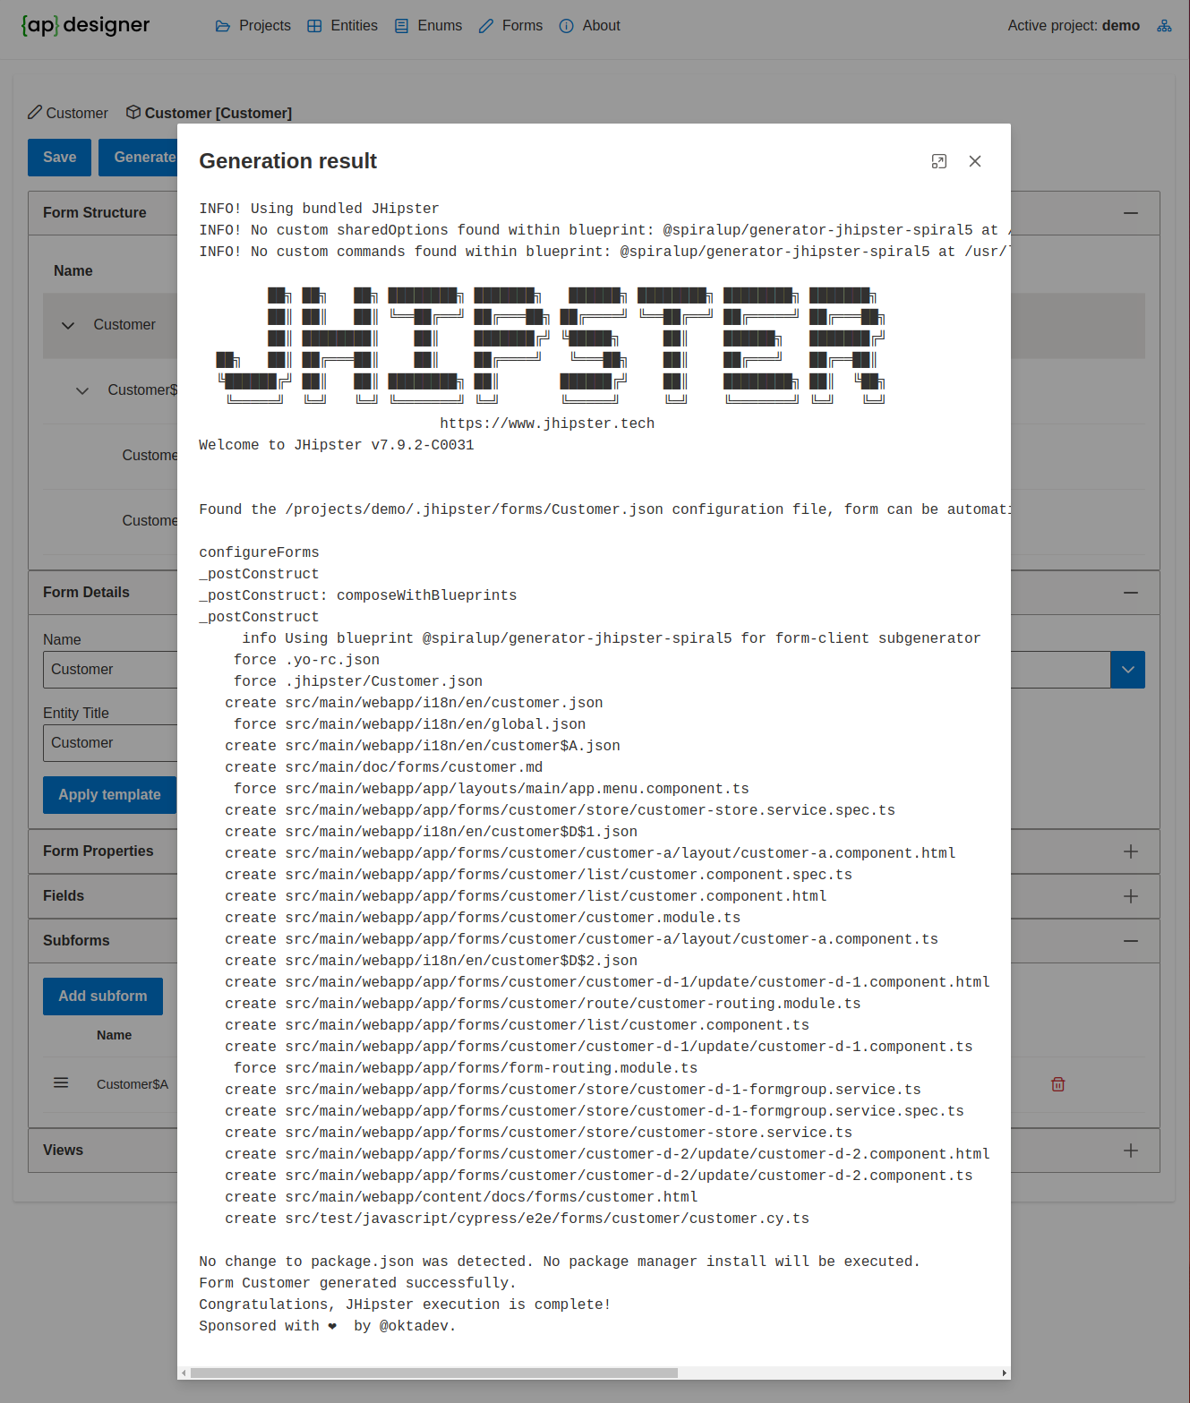Delete the Customer$A subform via trash icon

pyautogui.click(x=1057, y=1084)
